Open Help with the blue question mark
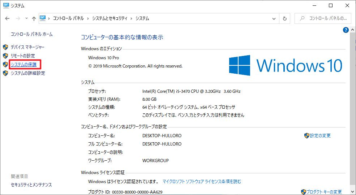 pyautogui.click(x=346, y=30)
